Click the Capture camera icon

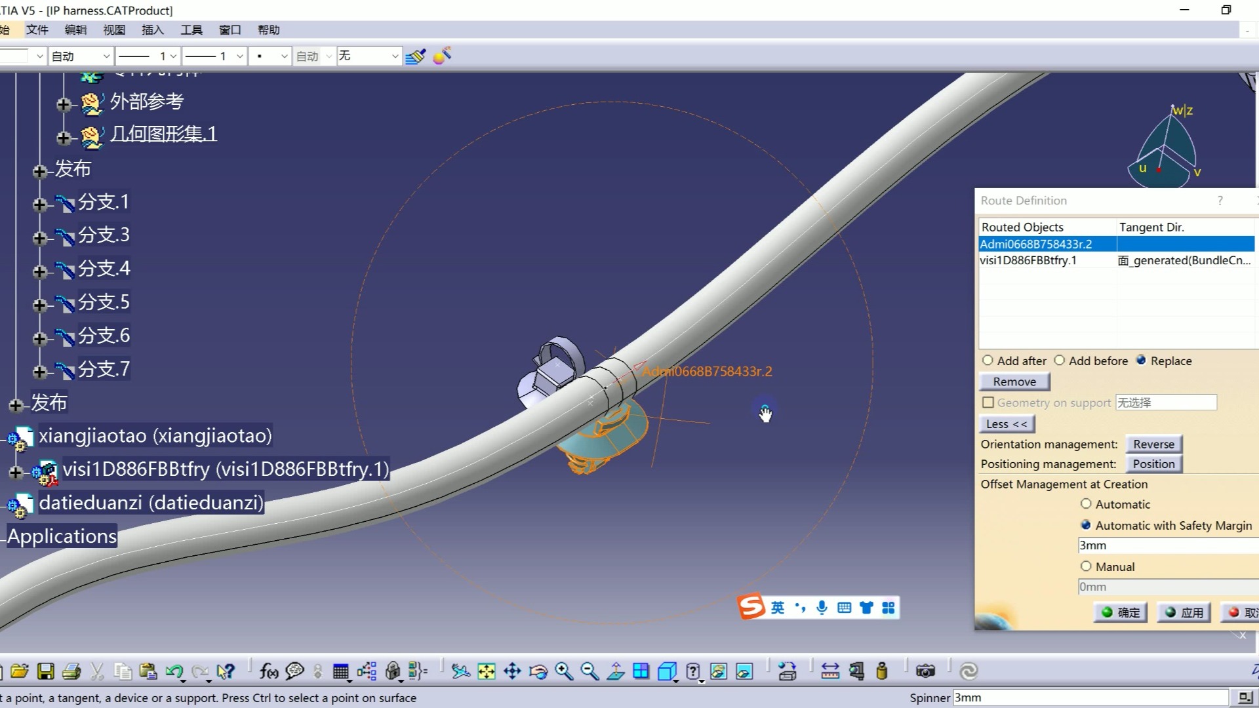tap(925, 671)
